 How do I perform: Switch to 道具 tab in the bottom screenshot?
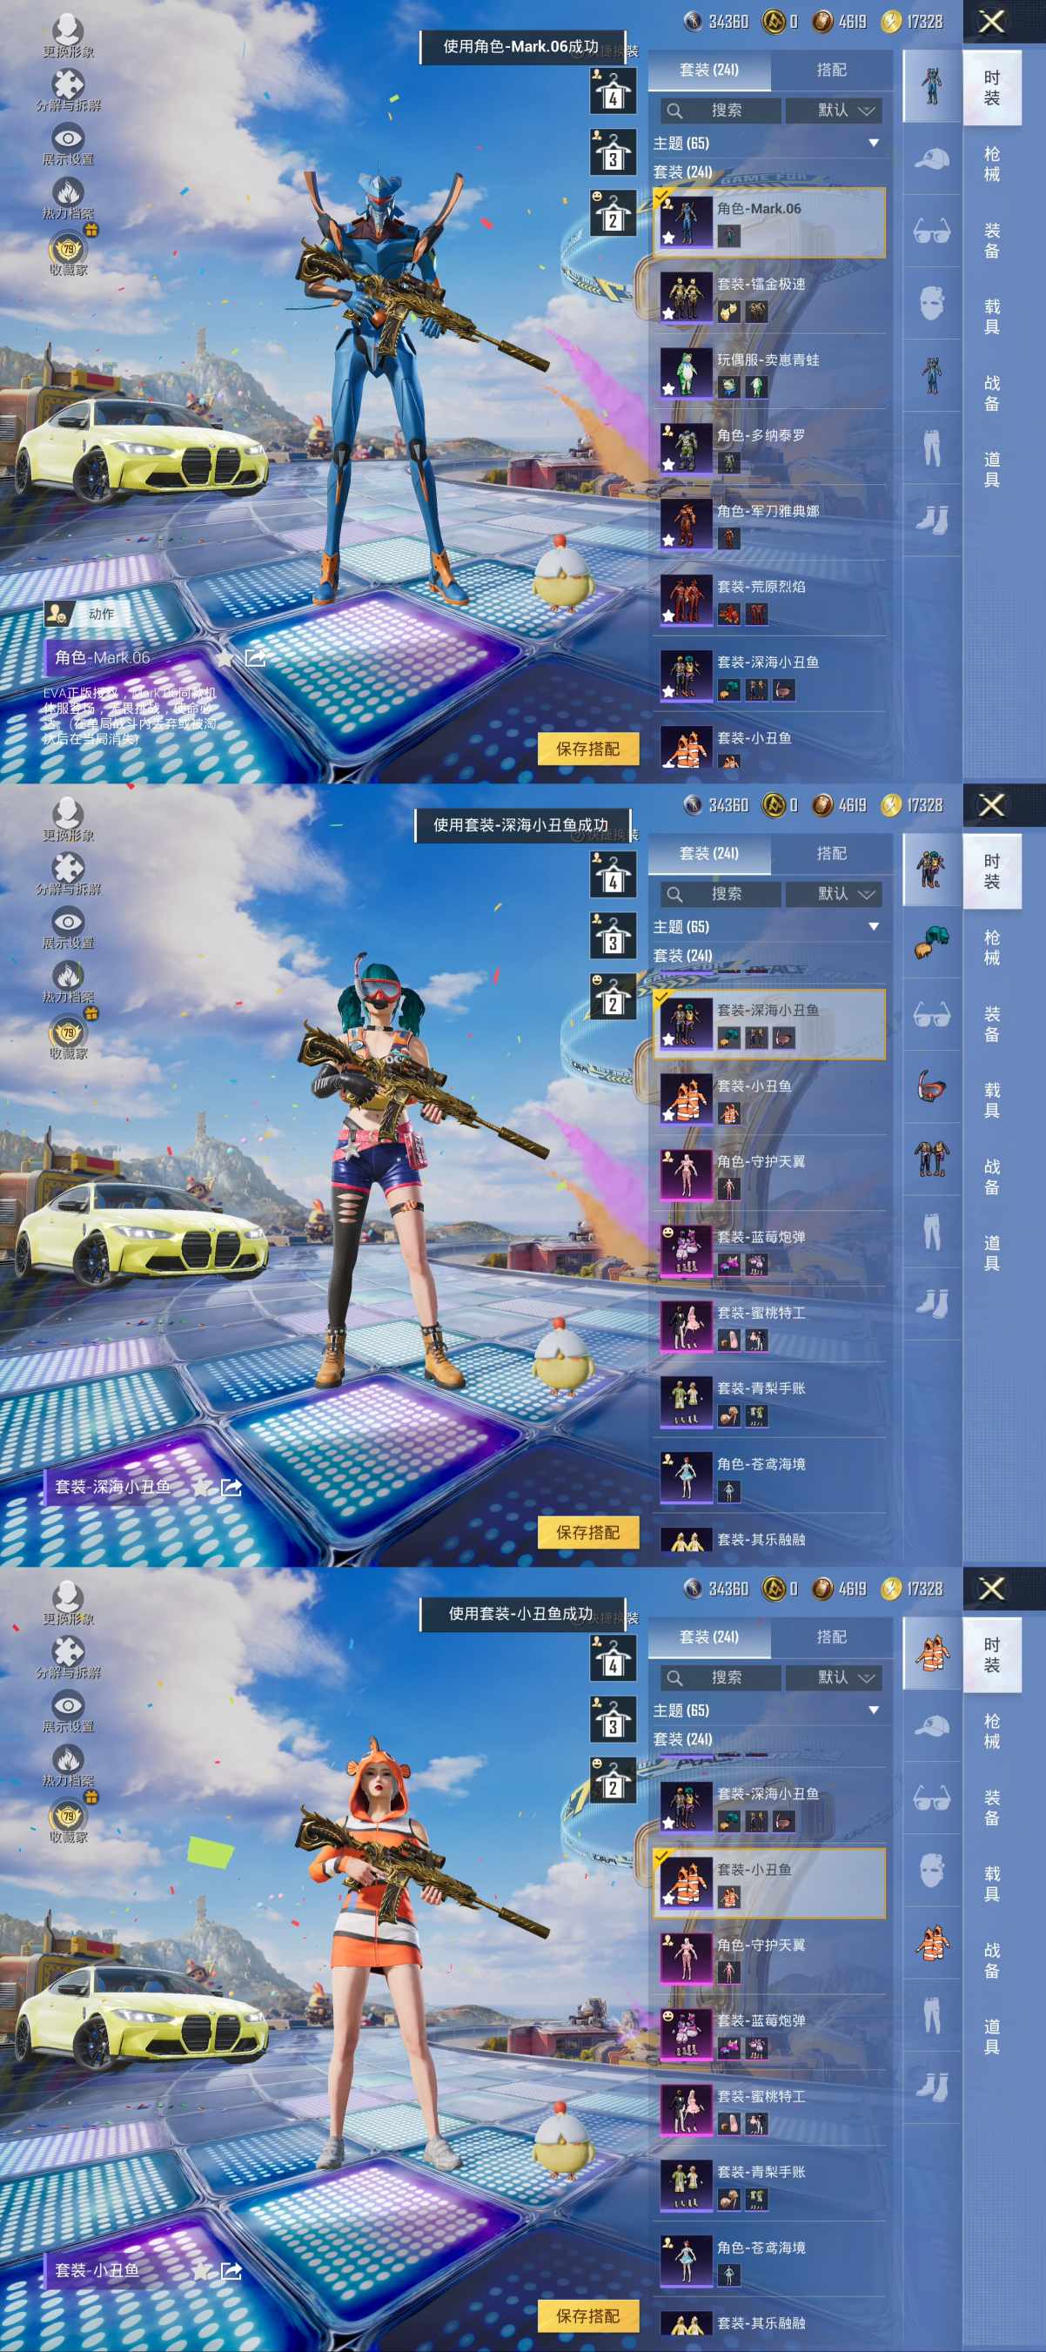coord(992,2036)
